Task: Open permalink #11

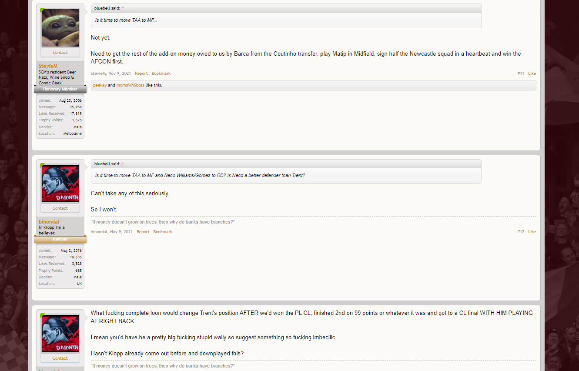Action: pos(521,74)
